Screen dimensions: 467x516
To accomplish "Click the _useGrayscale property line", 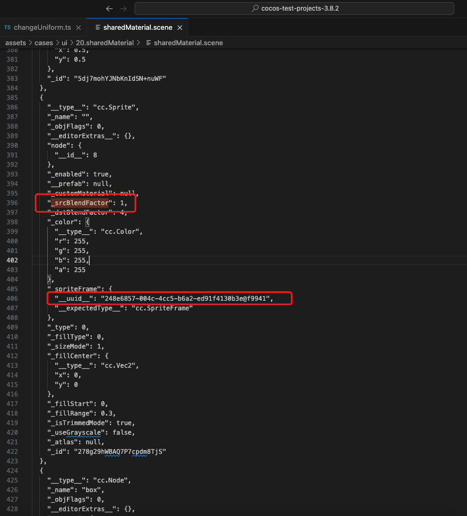I will 90,433.
